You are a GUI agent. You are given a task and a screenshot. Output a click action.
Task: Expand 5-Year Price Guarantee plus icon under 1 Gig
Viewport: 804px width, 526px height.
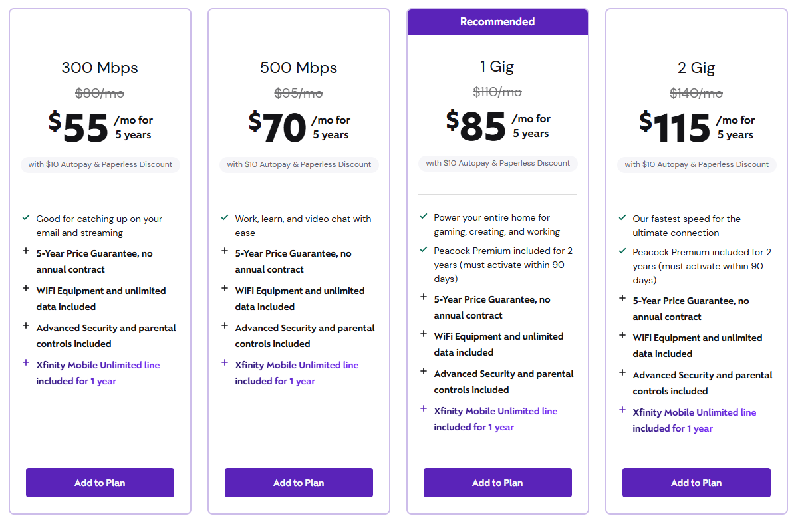click(424, 297)
